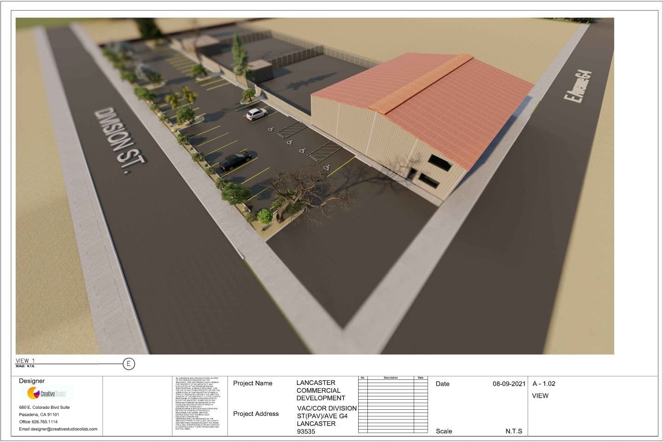Click the Creative Studio logo

coord(47,394)
